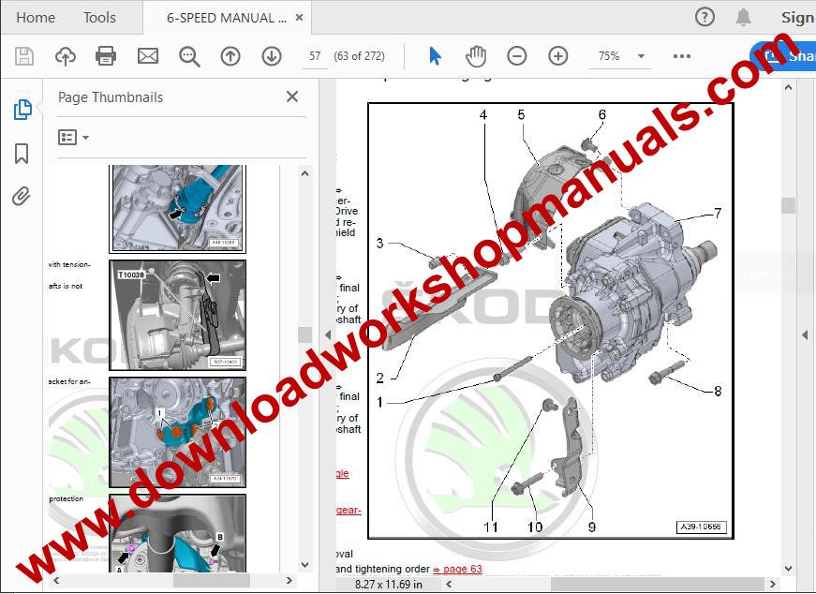Open the Bookmarks sidebar panel
The image size is (816, 594).
coord(22,154)
